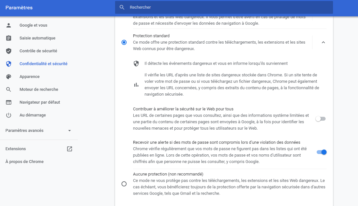Click the power icon for Au démarrage

[9, 115]
